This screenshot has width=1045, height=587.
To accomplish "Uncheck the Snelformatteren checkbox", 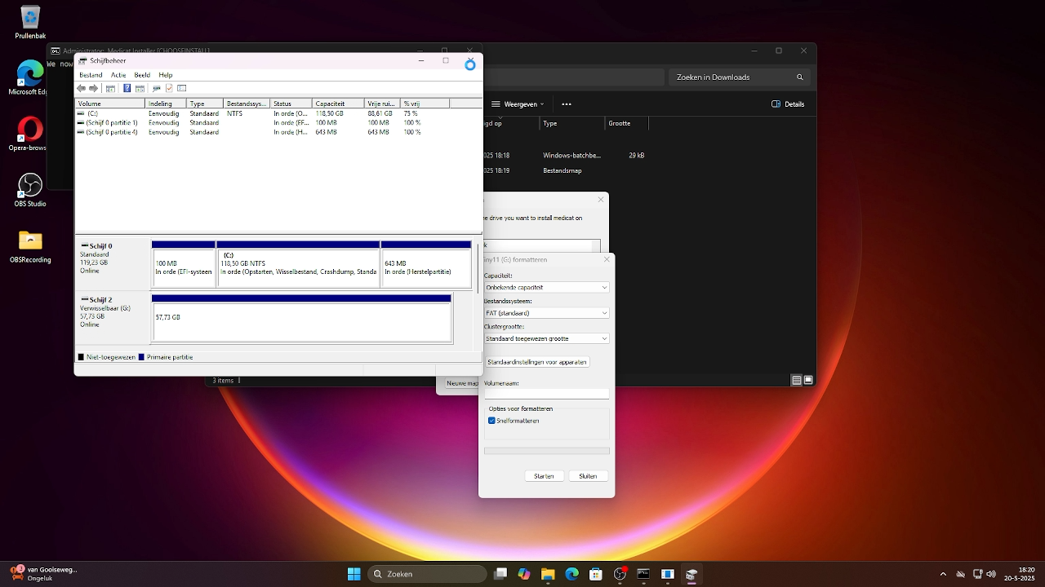I will click(x=491, y=421).
